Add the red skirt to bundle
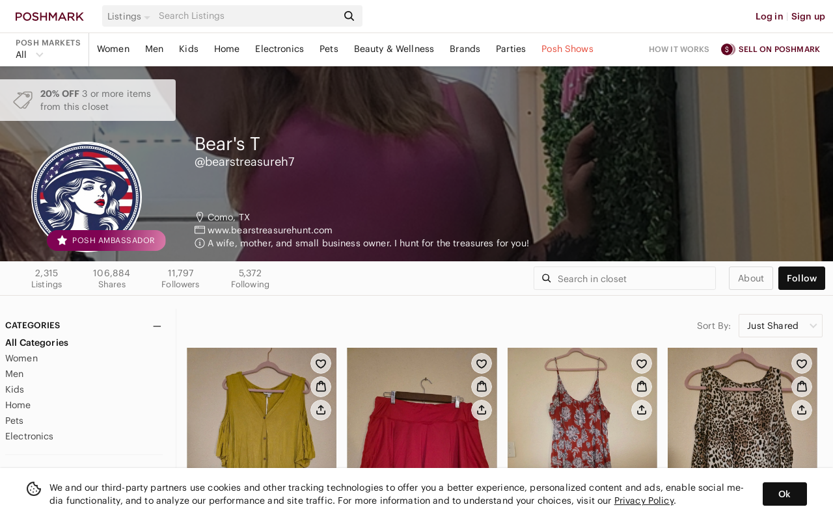Screen dimensions: 833x520 [x=482, y=387]
